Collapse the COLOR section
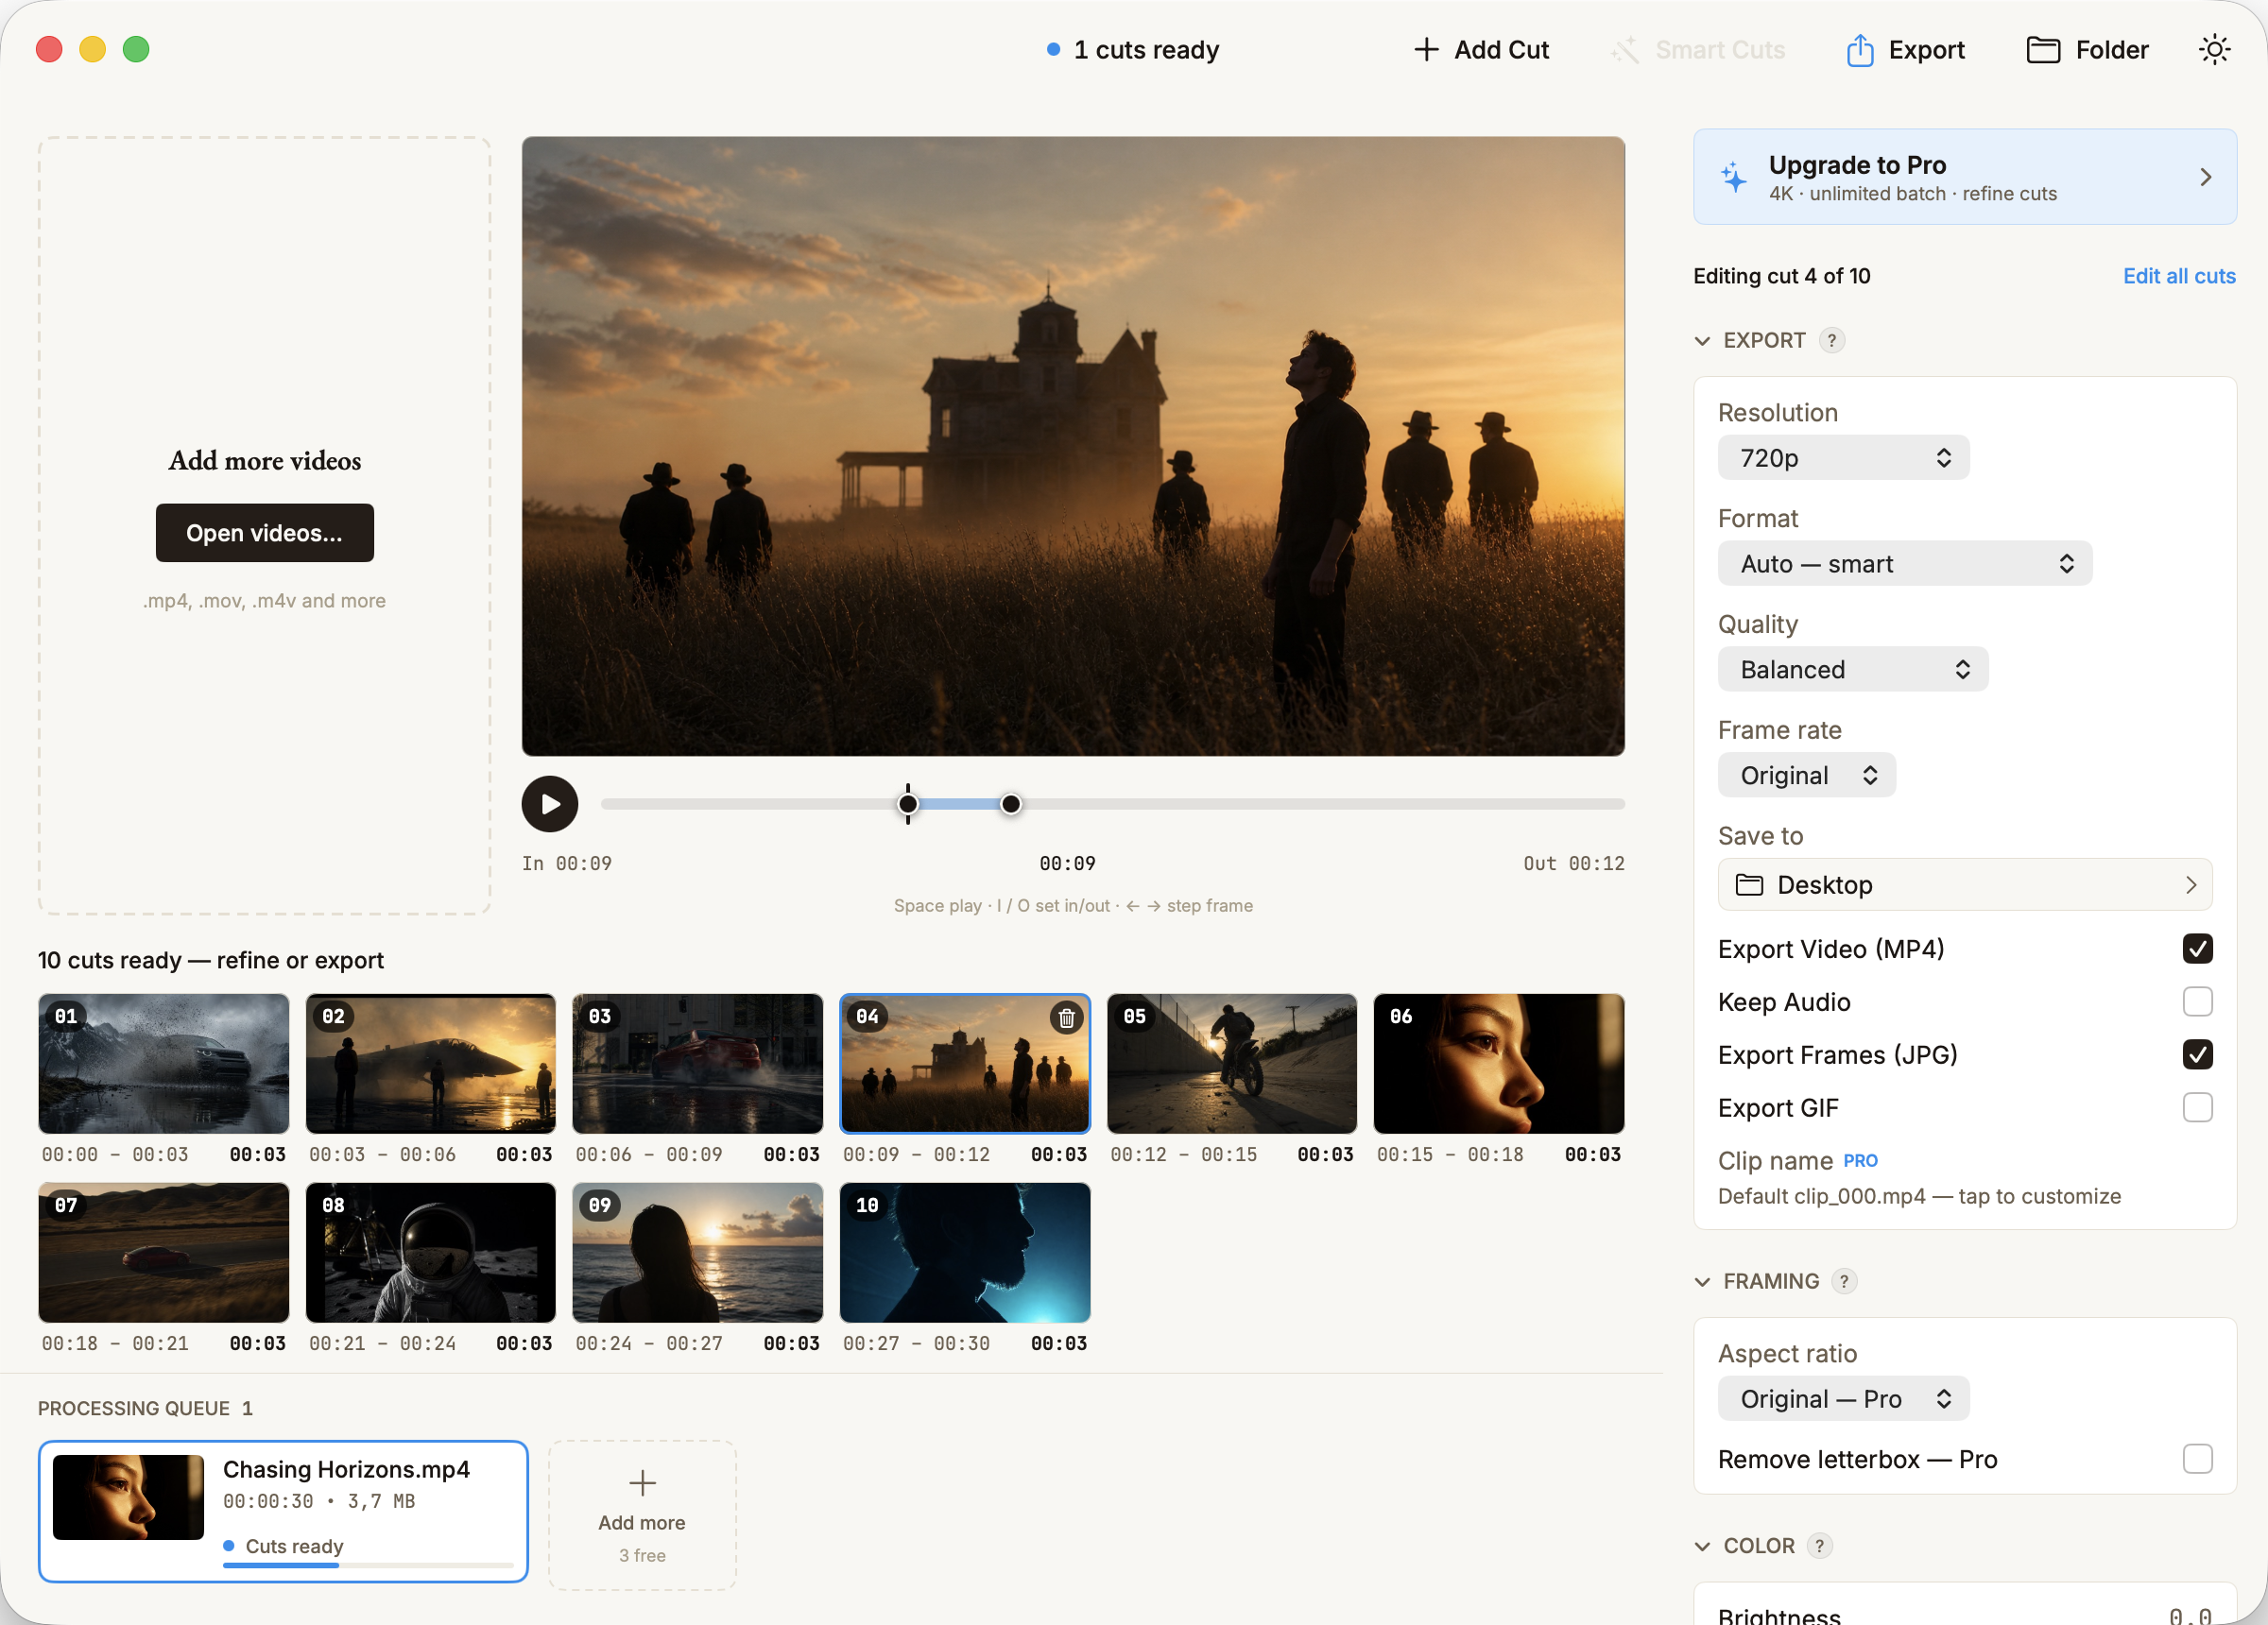 tap(1702, 1547)
